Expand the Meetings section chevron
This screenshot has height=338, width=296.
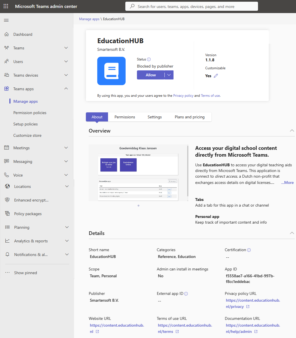coord(66,148)
